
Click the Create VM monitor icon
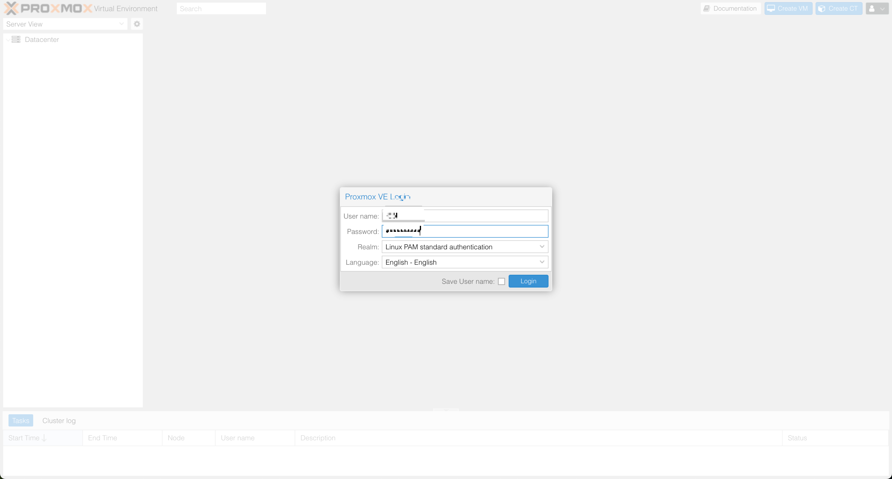click(x=771, y=8)
